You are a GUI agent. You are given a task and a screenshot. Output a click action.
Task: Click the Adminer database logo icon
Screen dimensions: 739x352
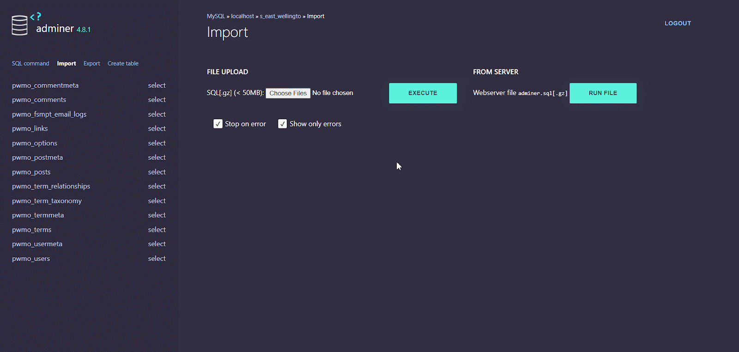click(20, 25)
